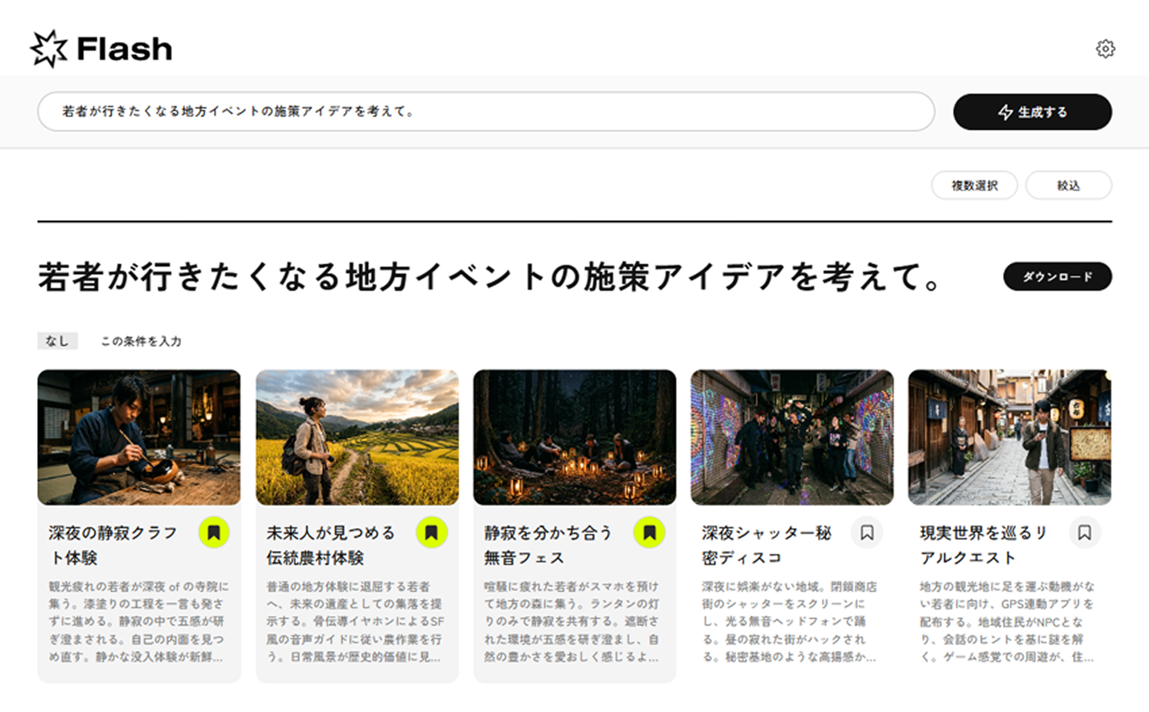1149x712 pixels.
Task: Focus the prompt input field
Action: click(x=486, y=111)
